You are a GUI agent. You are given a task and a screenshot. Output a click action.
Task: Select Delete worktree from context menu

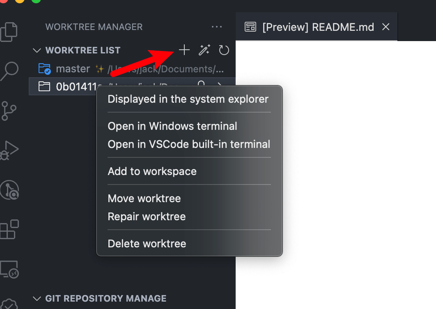147,244
